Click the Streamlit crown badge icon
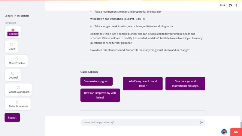Image resolution: width=242 pixels, height=136 pixels. 236,132
